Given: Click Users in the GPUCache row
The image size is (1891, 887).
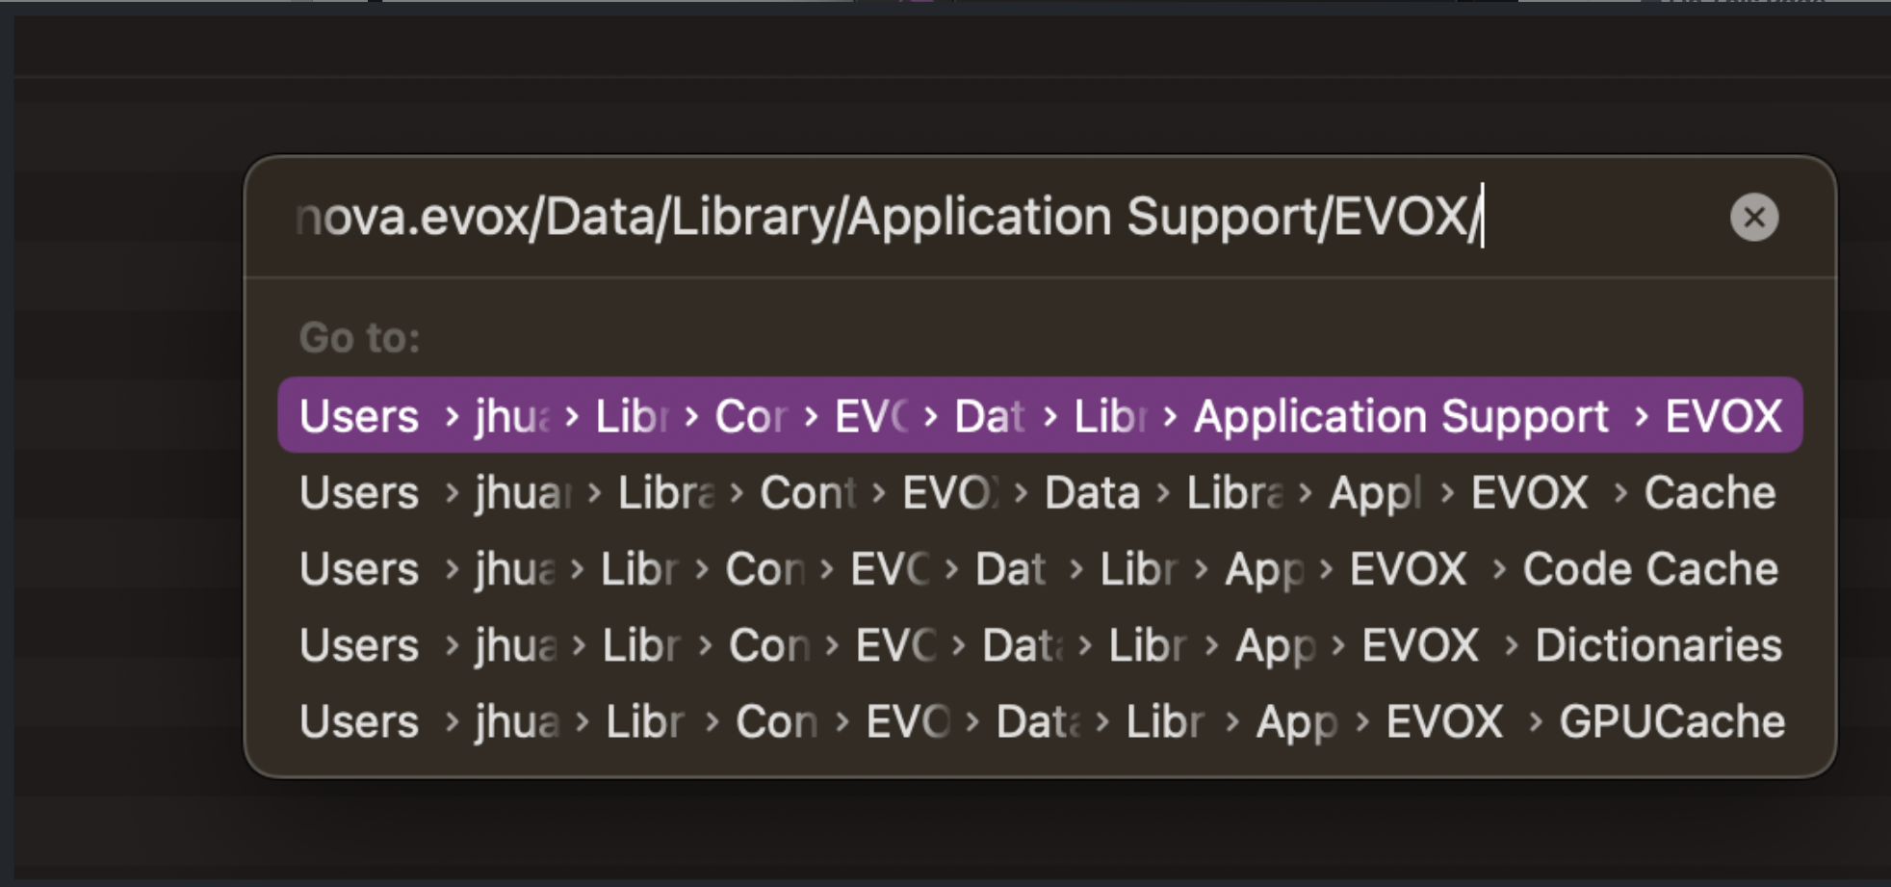Looking at the screenshot, I should pyautogui.click(x=359, y=721).
